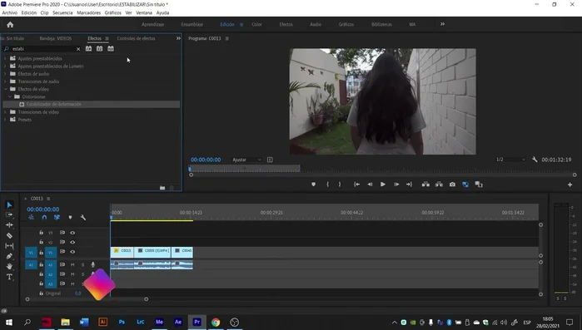This screenshot has width=582, height=330.
Task: Click Go to In point
Action: coord(356,185)
